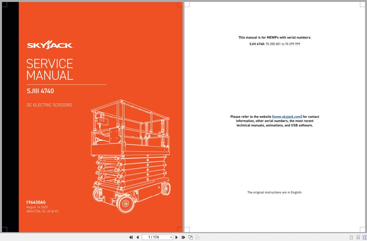The width and height of the screenshot is (367, 241).
Task: Jump to the last page of the manual
Action: click(183, 237)
